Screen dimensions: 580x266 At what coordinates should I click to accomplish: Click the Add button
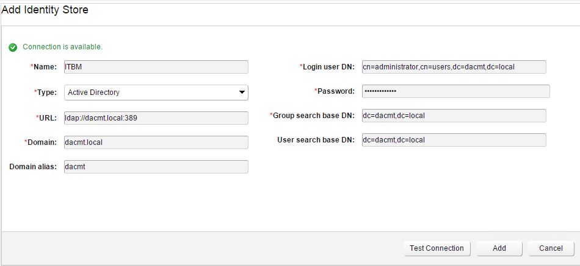click(x=499, y=248)
